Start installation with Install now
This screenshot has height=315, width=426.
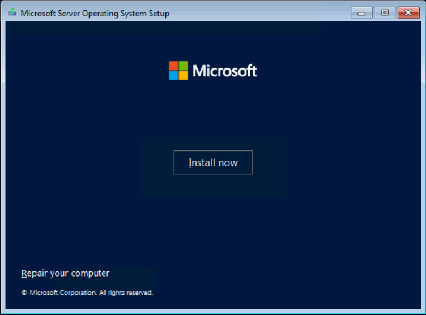point(213,163)
